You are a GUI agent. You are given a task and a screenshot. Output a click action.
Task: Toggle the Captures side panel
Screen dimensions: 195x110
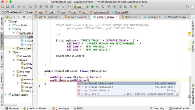point(2,23)
